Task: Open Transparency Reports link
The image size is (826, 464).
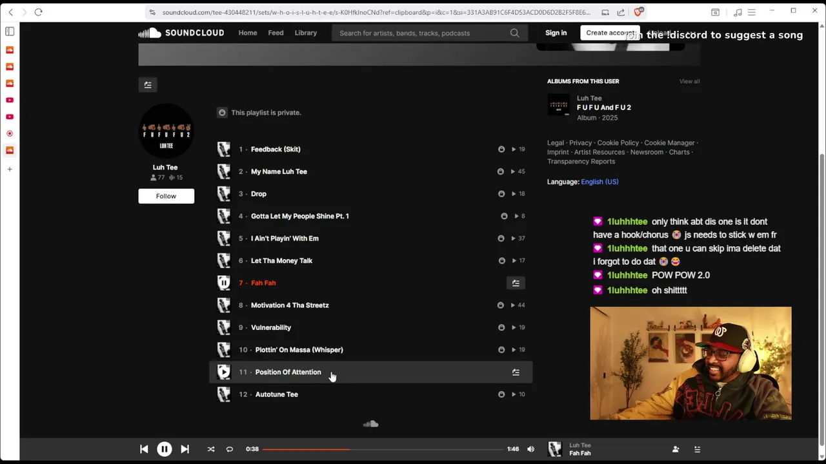Action: [581, 162]
